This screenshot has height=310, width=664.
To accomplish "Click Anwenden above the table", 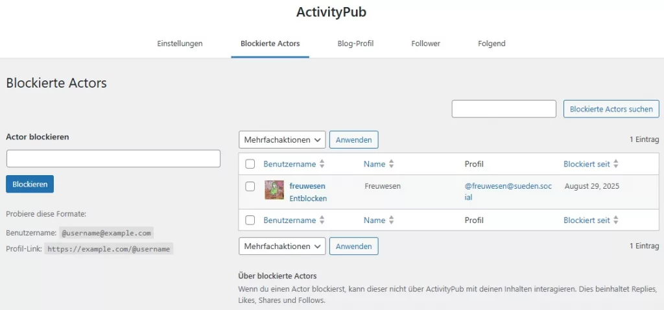I will click(x=354, y=139).
